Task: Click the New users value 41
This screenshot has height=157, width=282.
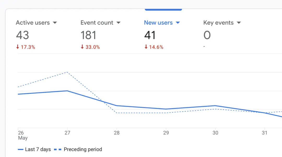Action: click(150, 35)
